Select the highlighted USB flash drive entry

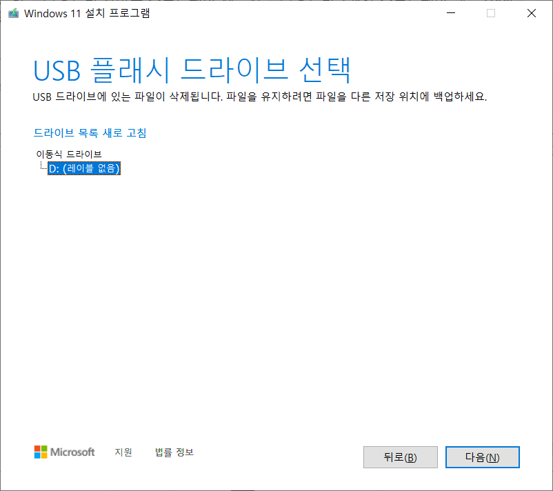pos(83,168)
